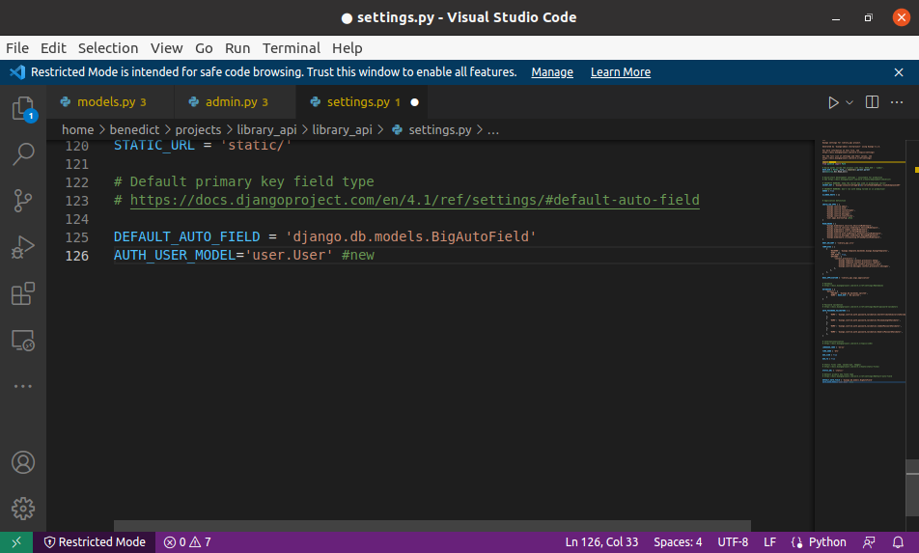Open the View menu
The height and width of the screenshot is (553, 919).
pos(166,48)
